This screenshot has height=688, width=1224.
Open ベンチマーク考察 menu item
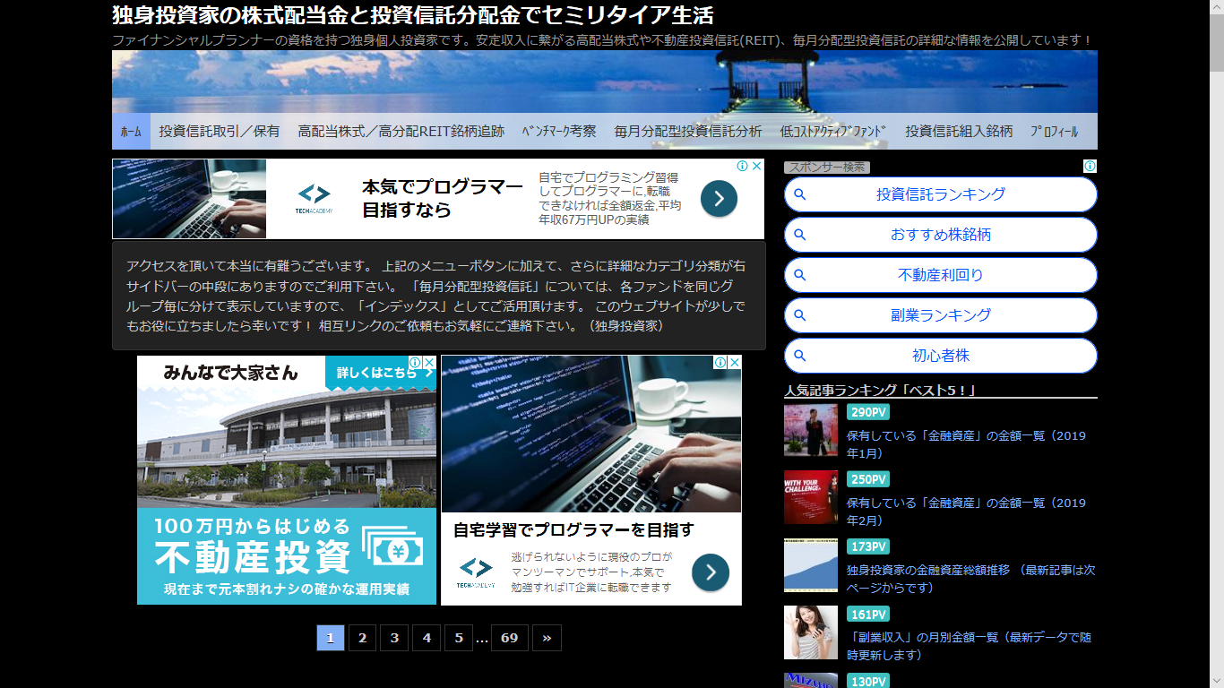click(x=559, y=131)
